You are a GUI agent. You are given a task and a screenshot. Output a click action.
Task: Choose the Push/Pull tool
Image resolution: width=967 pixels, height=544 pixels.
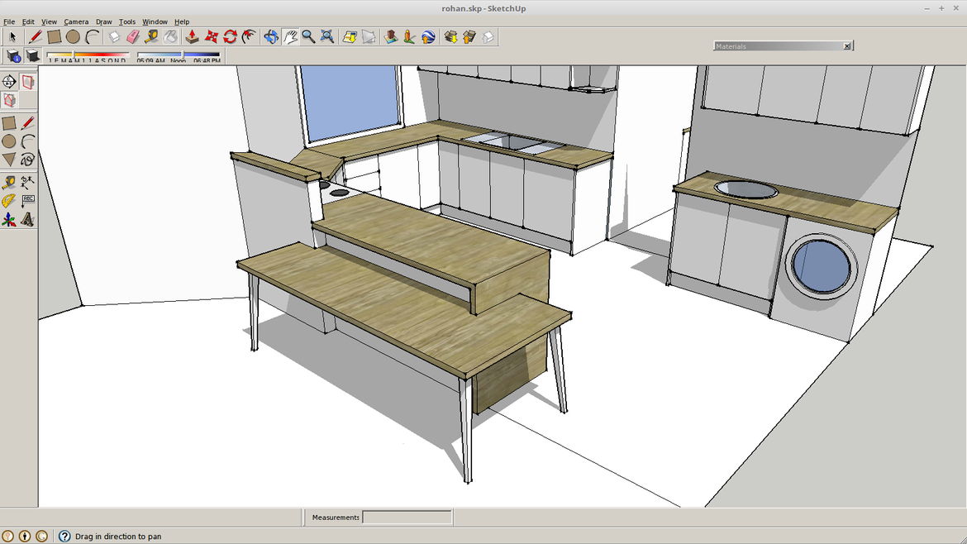[192, 36]
